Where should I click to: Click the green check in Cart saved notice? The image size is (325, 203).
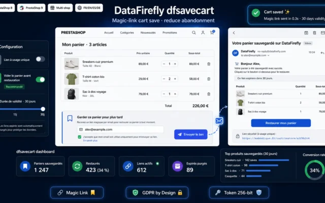point(256,13)
